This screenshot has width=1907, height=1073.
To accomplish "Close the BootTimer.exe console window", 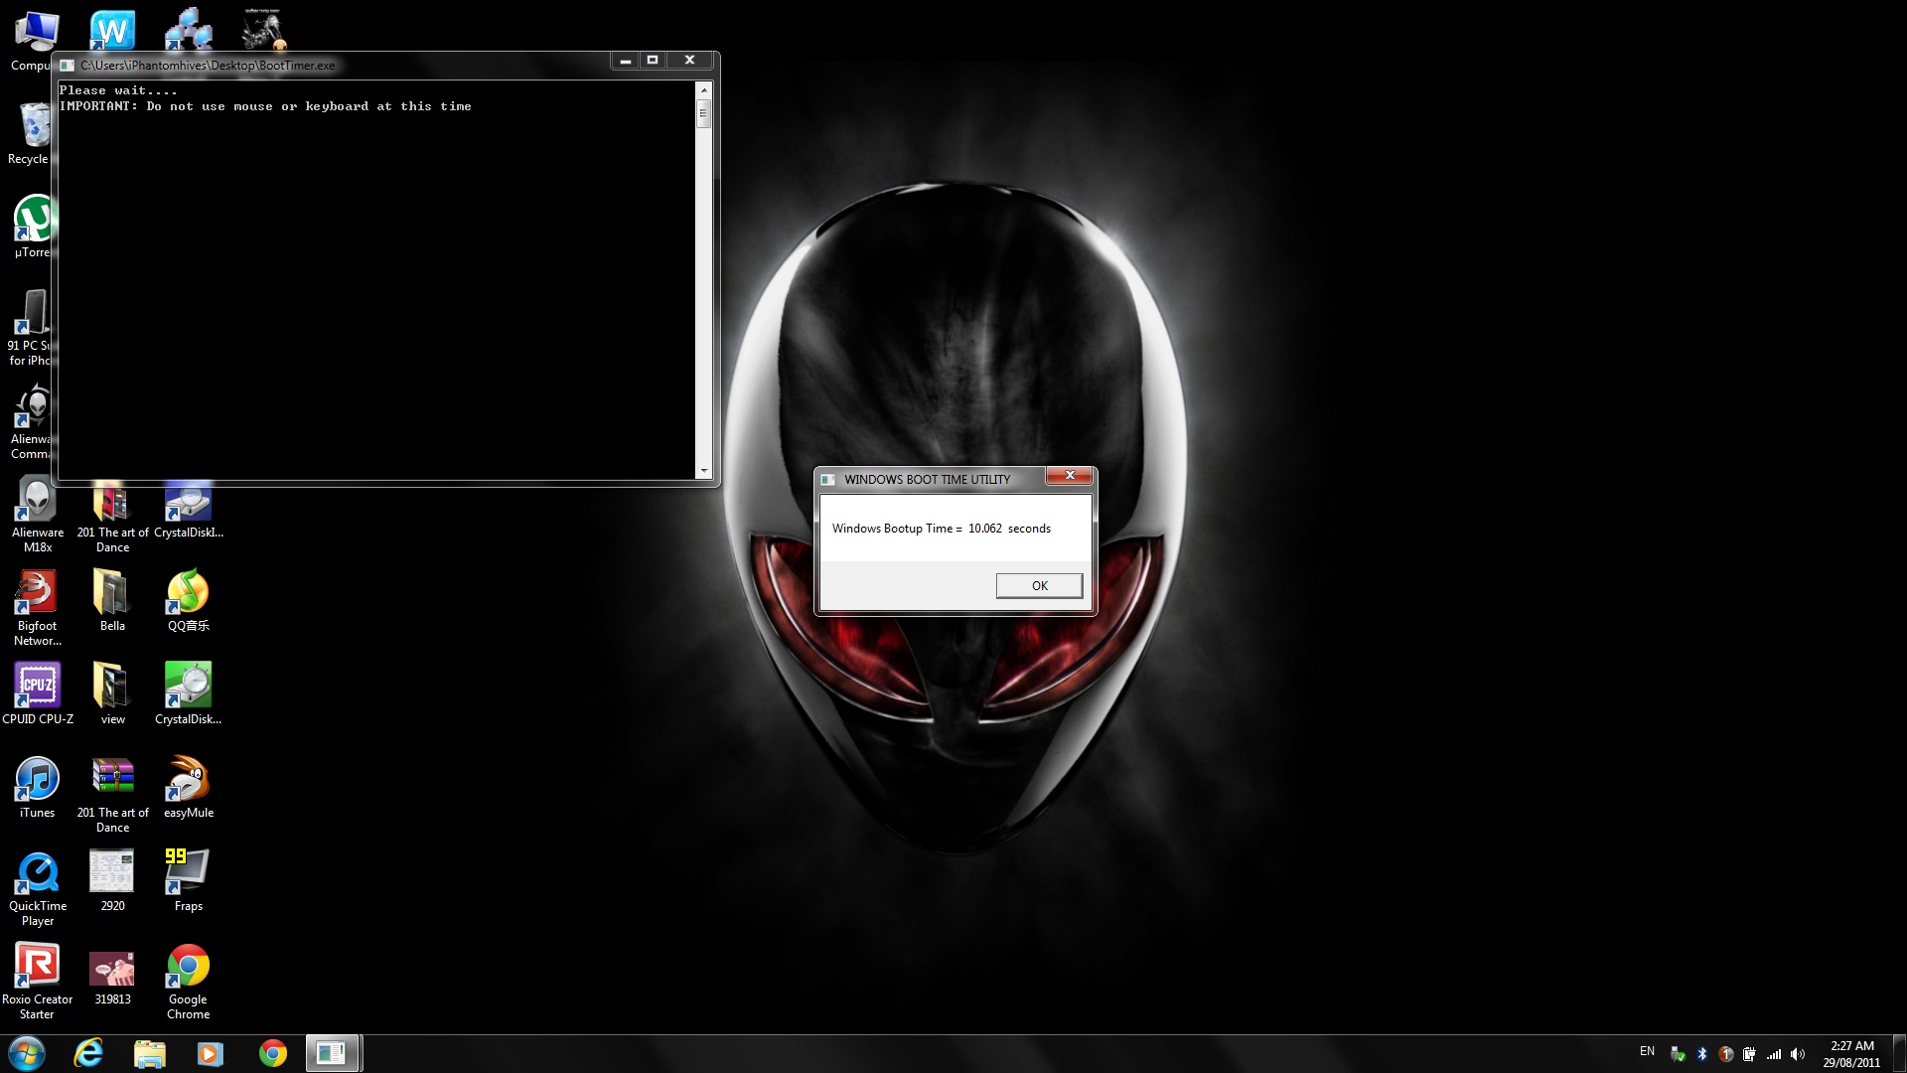I will [689, 61].
